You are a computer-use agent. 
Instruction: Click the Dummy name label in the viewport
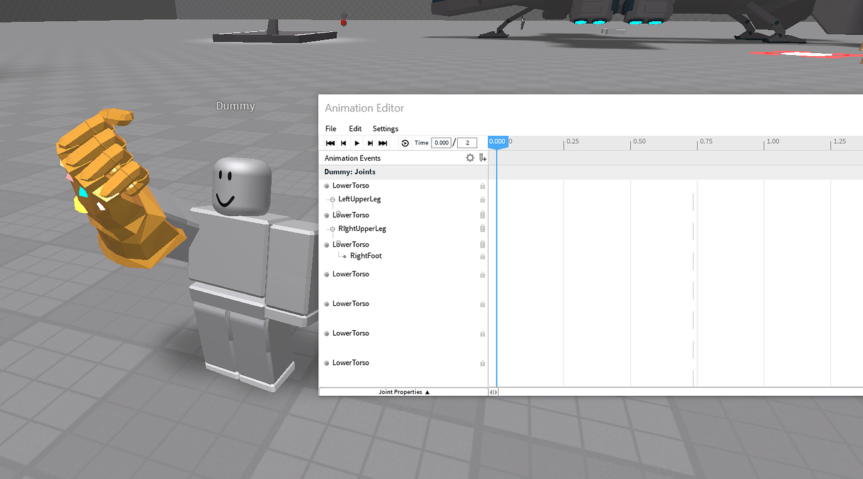pos(235,106)
